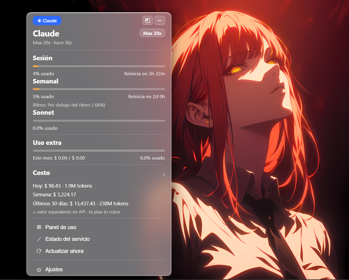Click 'Semana: $ 3,224.17' line
This screenshot has width=349, height=280.
pyautogui.click(x=54, y=195)
